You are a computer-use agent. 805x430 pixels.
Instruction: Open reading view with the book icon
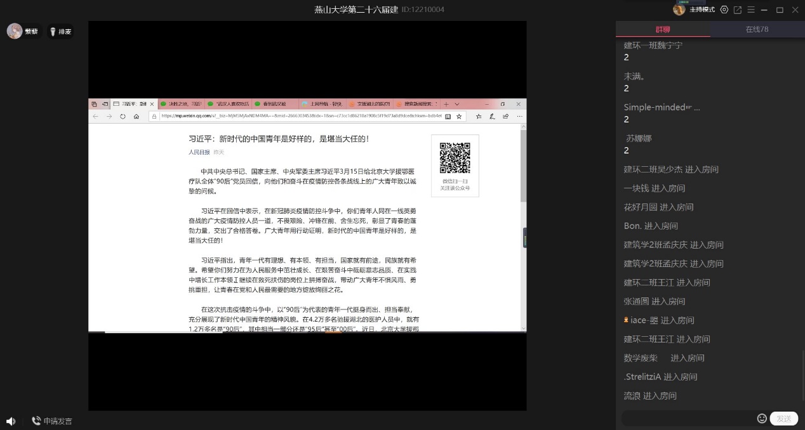[448, 116]
